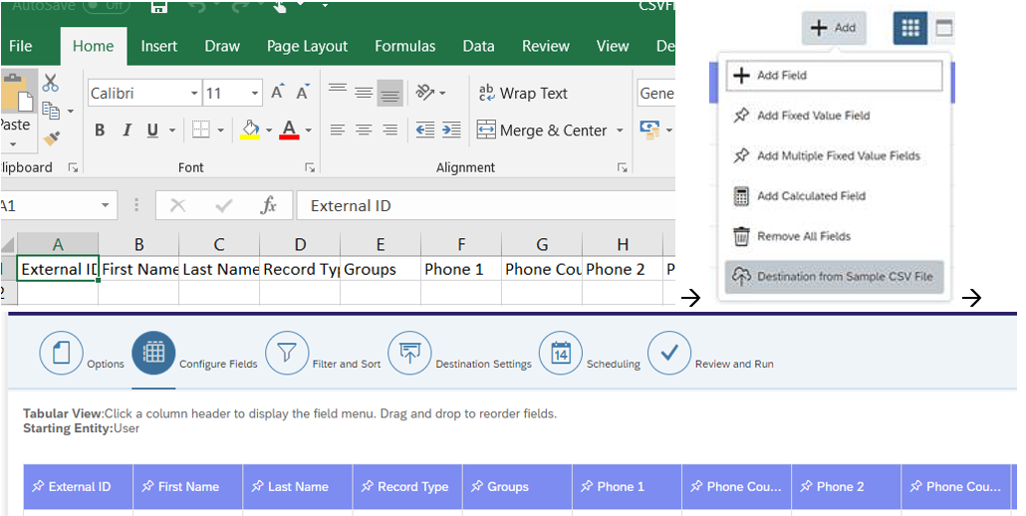Click the Review and Run checkmark icon
This screenshot has width=1026, height=516.
(x=669, y=353)
